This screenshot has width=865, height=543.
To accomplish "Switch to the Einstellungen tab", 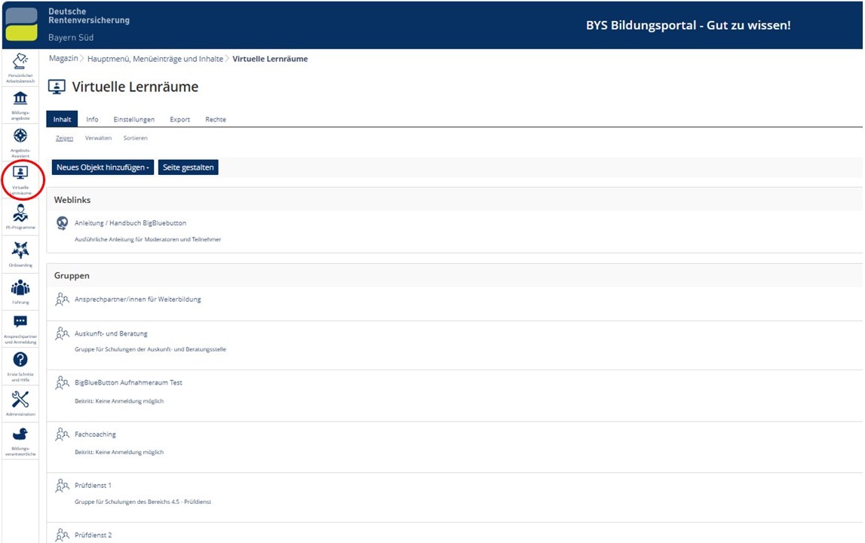I will [133, 119].
